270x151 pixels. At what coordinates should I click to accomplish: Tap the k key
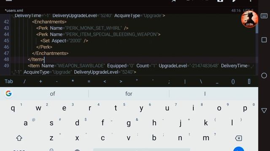click(x=206, y=122)
